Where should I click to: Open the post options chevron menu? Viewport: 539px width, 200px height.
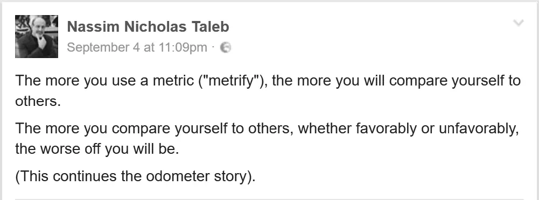click(x=518, y=23)
